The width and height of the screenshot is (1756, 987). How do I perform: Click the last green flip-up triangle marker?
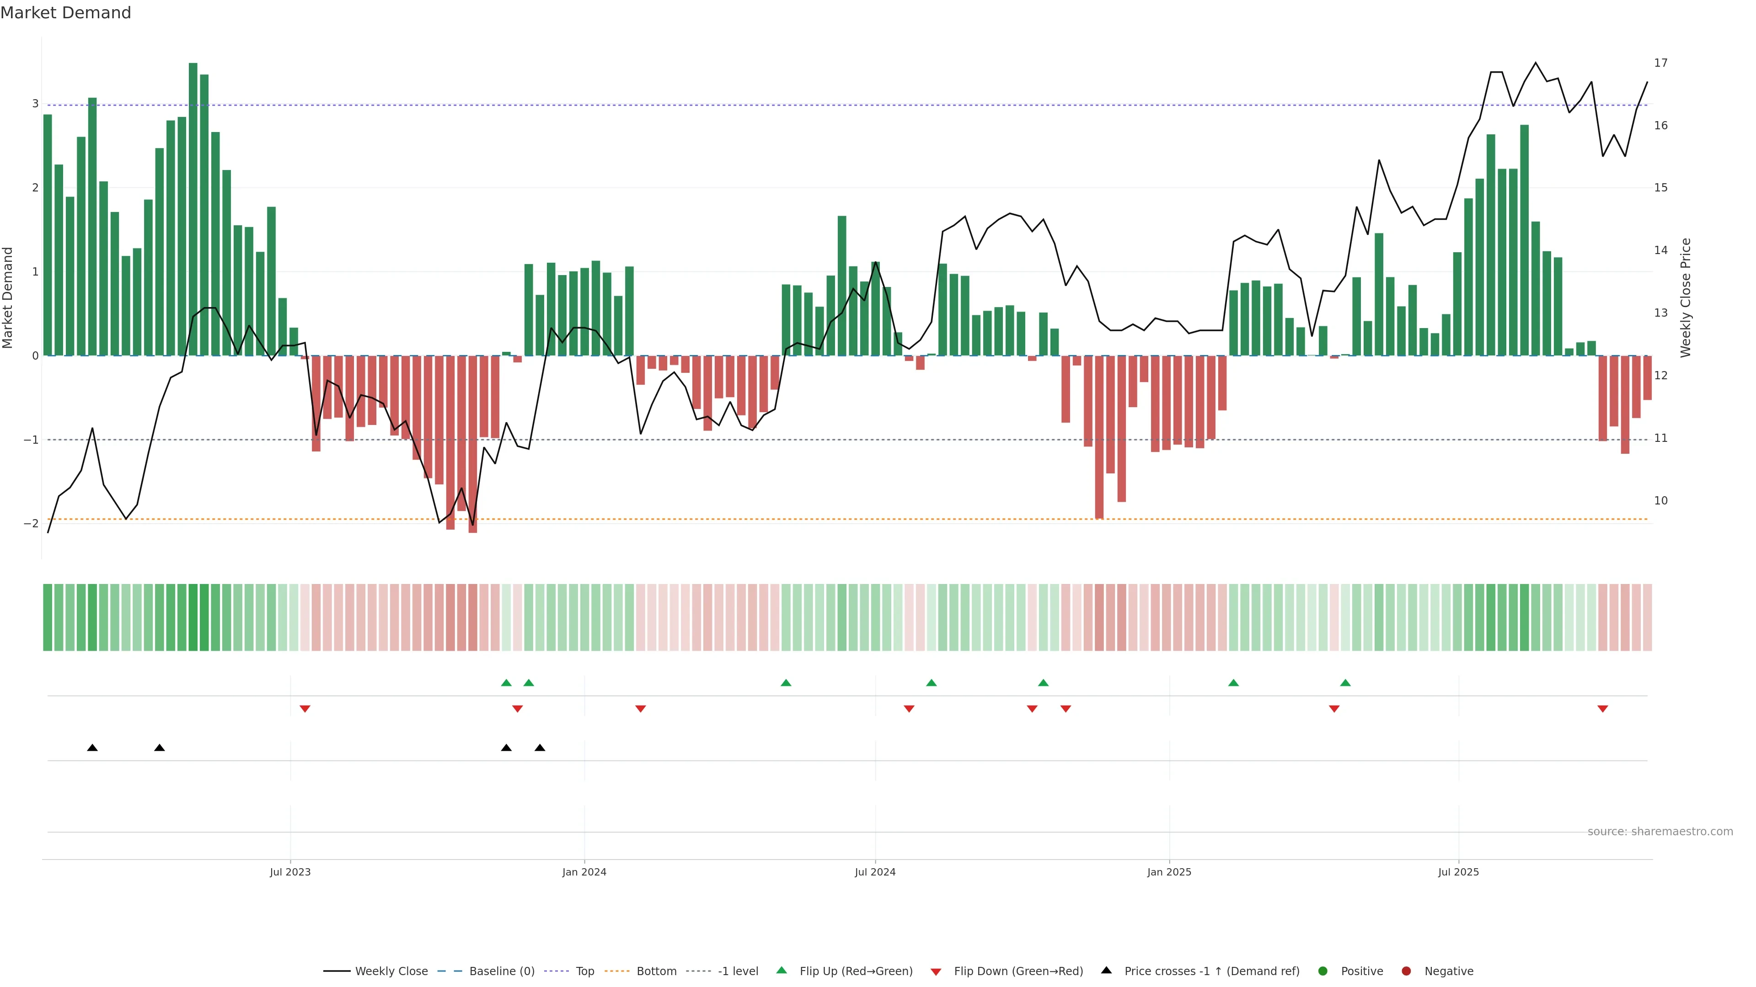[1345, 683]
